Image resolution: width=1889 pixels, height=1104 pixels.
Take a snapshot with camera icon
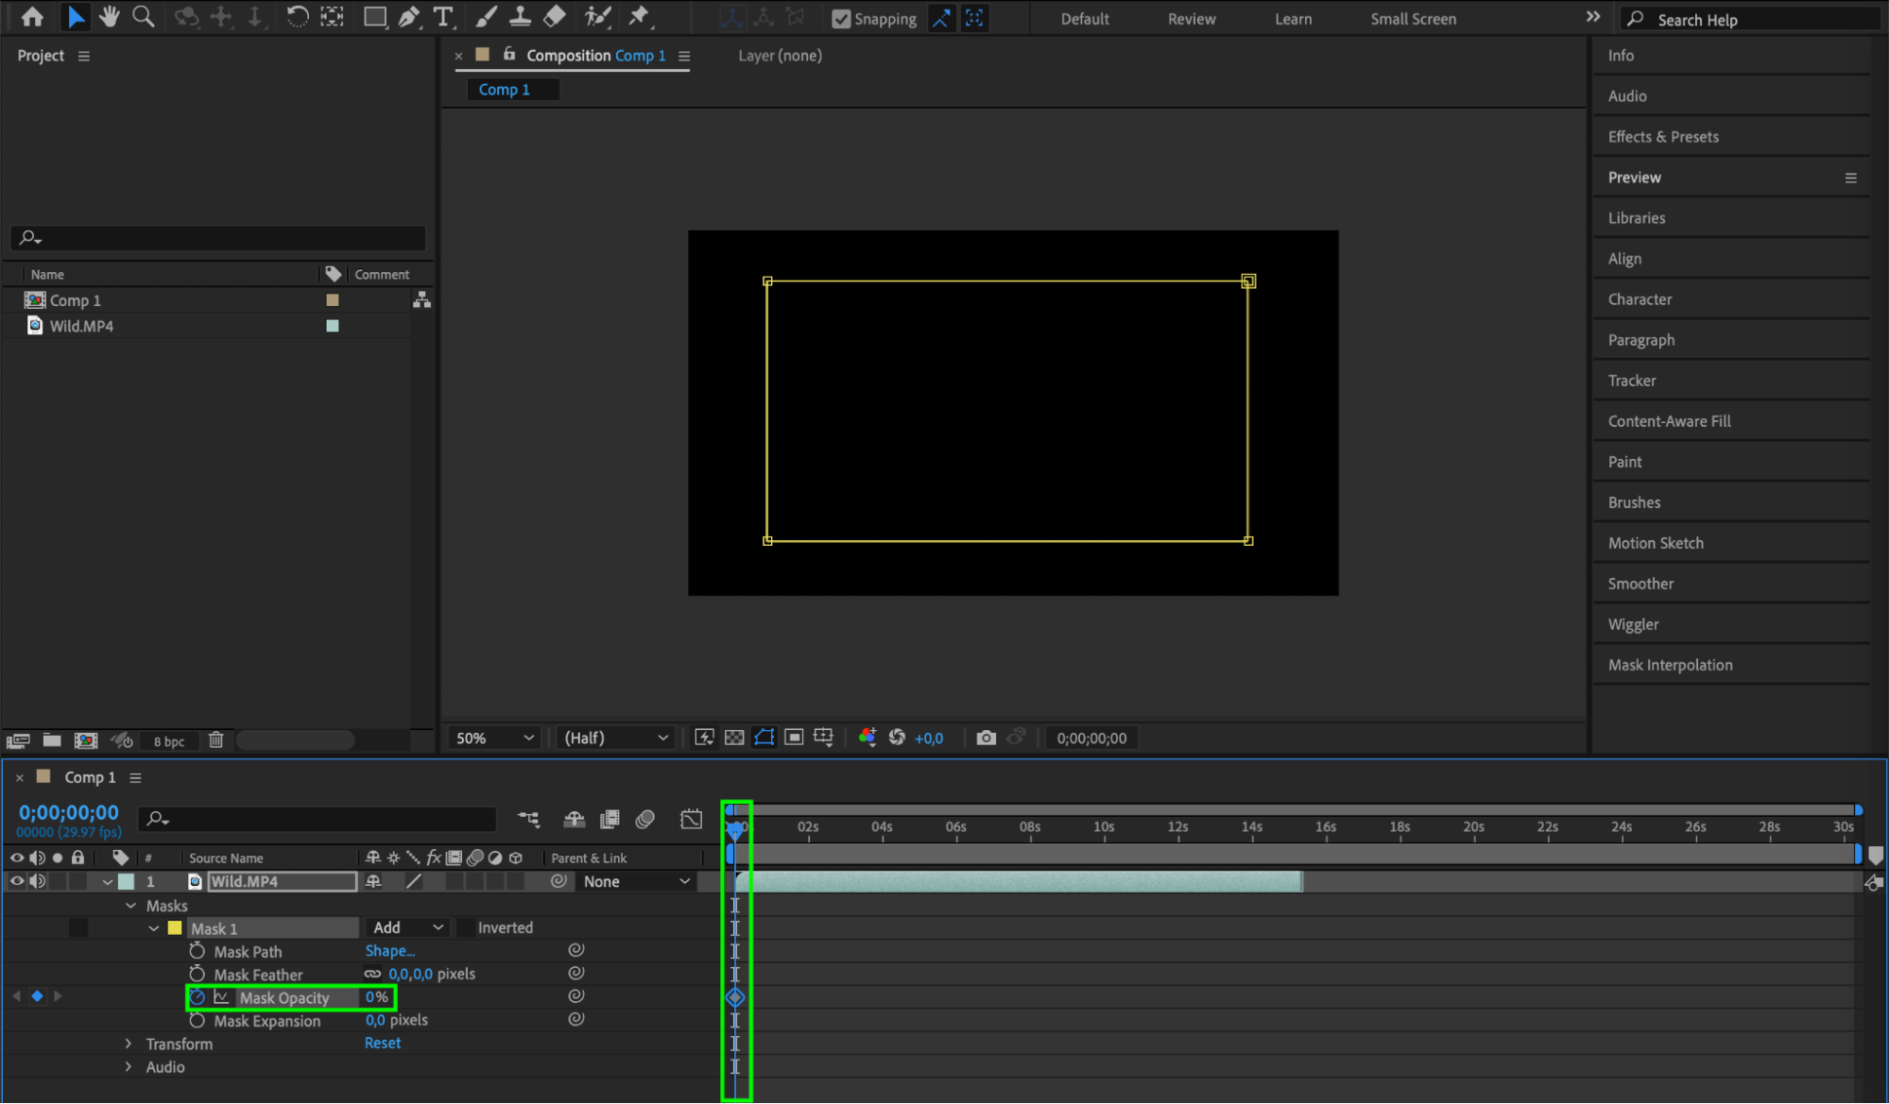point(986,738)
